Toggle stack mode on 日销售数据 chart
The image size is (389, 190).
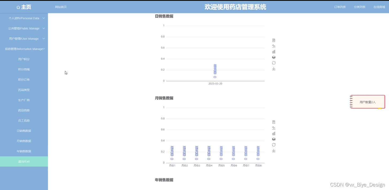tap(274, 57)
